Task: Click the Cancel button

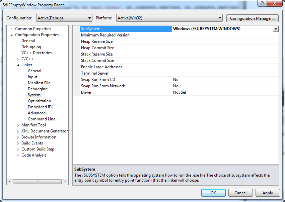Action: click(x=240, y=193)
